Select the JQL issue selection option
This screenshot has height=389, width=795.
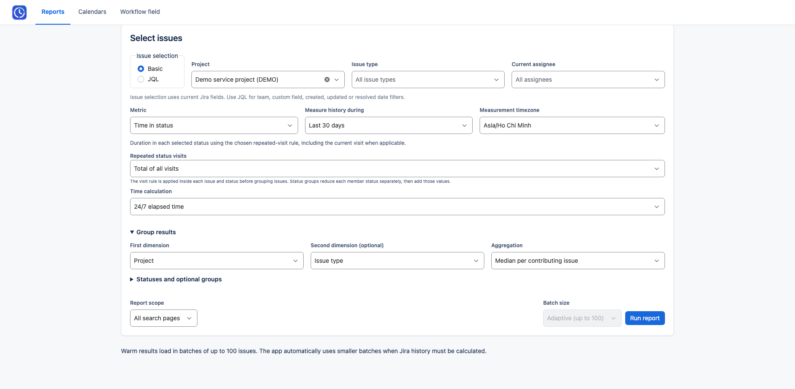tap(141, 79)
